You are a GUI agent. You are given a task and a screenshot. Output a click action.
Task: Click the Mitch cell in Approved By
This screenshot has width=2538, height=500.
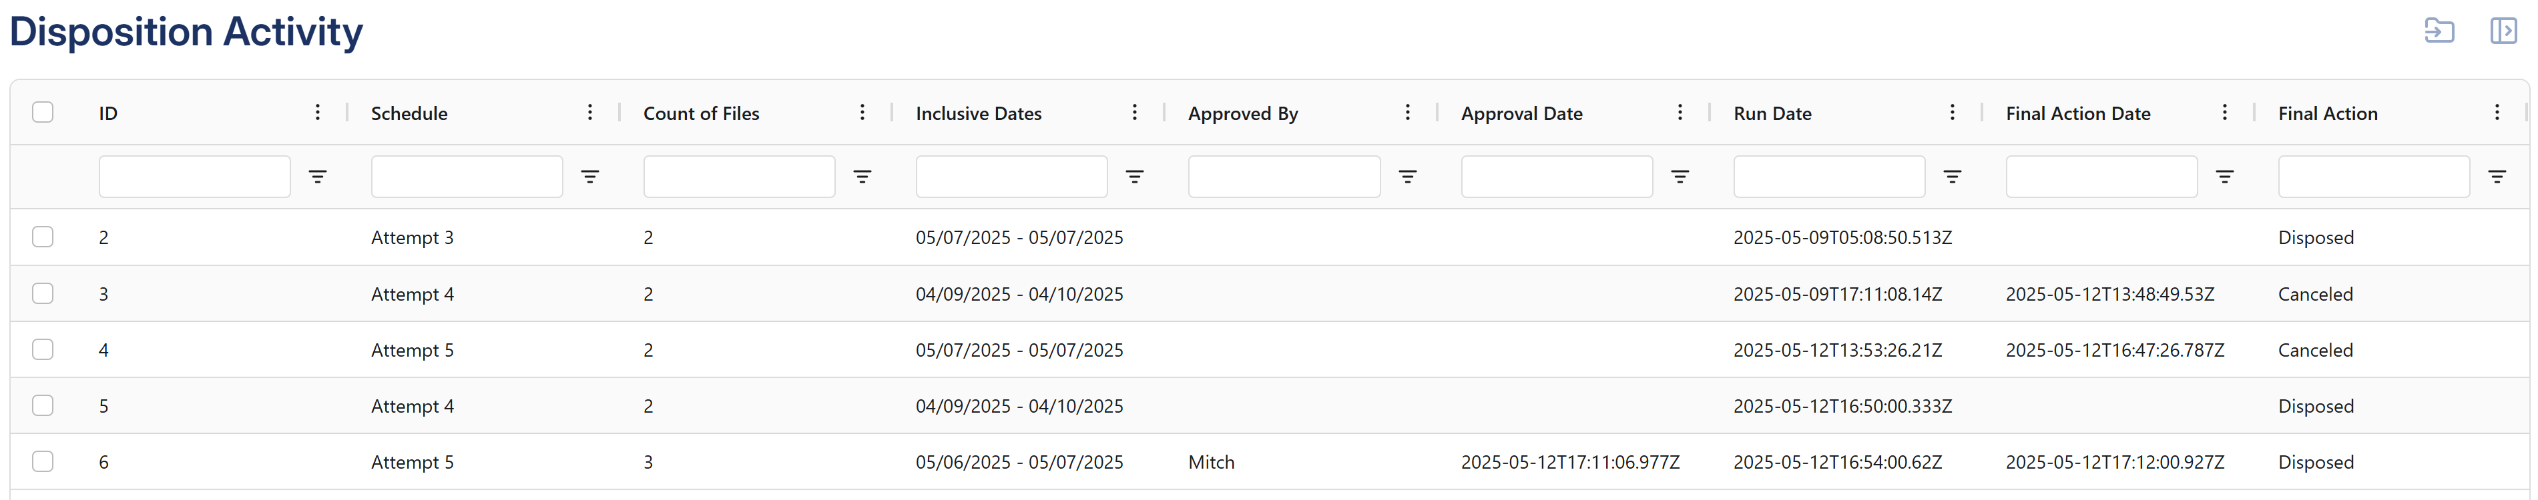pos(1211,463)
